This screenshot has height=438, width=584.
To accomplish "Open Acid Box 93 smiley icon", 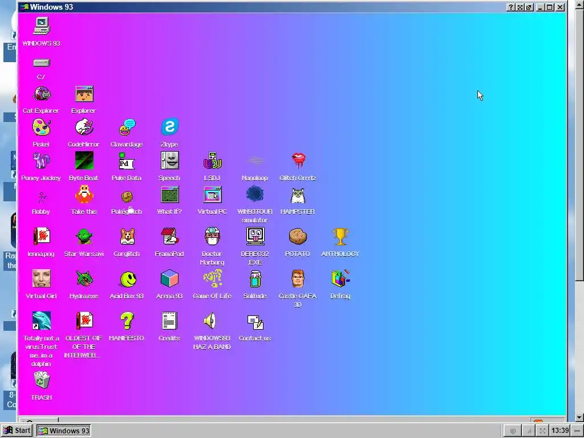I will coord(128,279).
